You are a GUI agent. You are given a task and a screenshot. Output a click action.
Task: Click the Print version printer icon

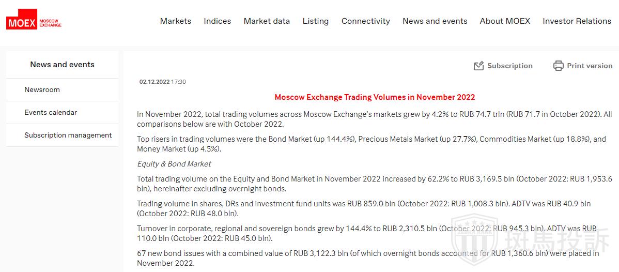[x=558, y=66]
